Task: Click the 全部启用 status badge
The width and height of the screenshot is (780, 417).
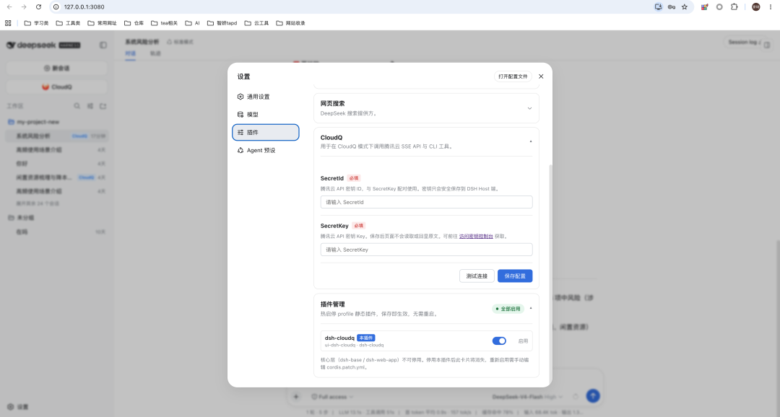Action: (x=508, y=309)
